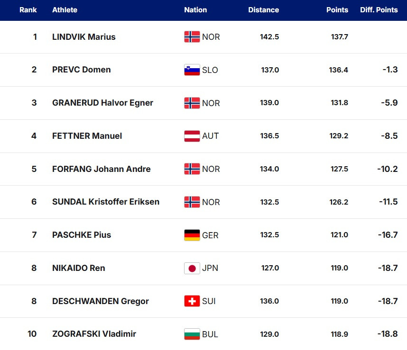Click the Diff. Points column header
The image size is (407, 350).
click(x=379, y=10)
